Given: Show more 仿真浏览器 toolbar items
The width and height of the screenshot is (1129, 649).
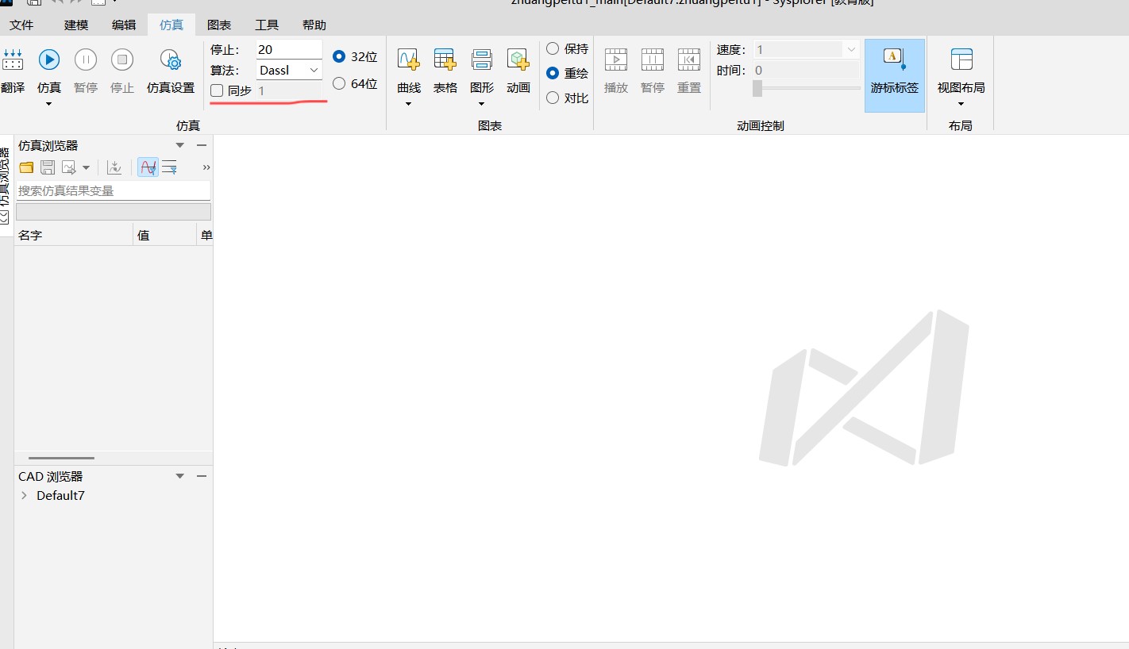Looking at the screenshot, I should tap(206, 167).
